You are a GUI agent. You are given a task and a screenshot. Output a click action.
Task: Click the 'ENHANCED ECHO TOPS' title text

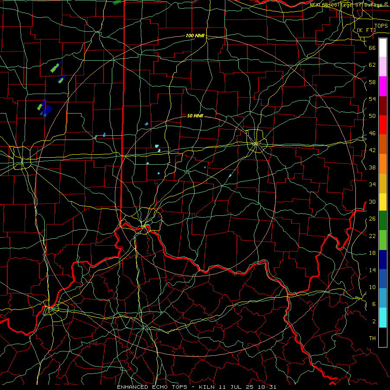(152, 387)
